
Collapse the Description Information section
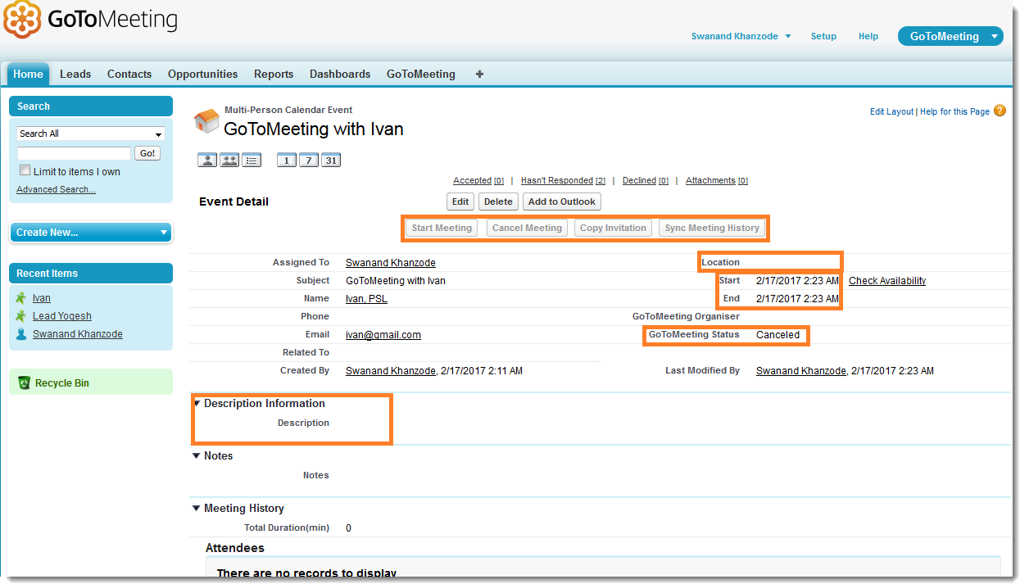click(197, 403)
